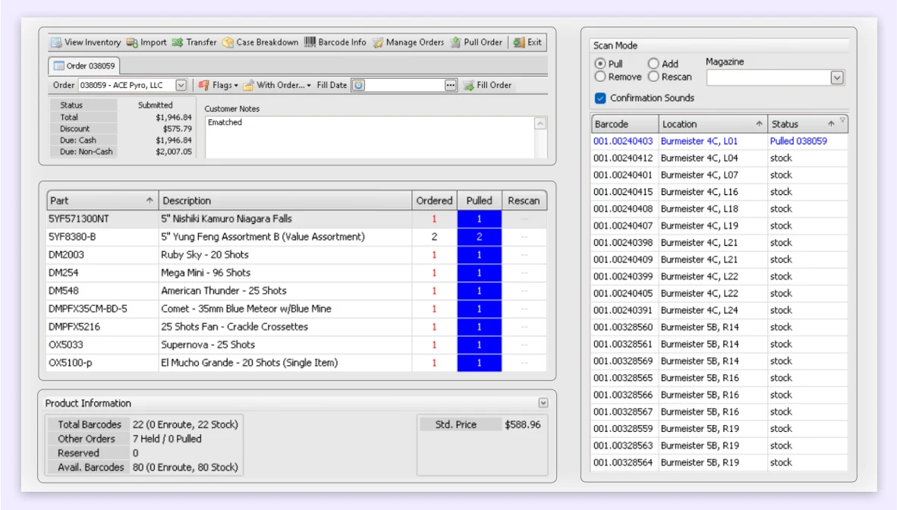
Task: Click the Pull Order toolbar icon
Action: tap(455, 42)
